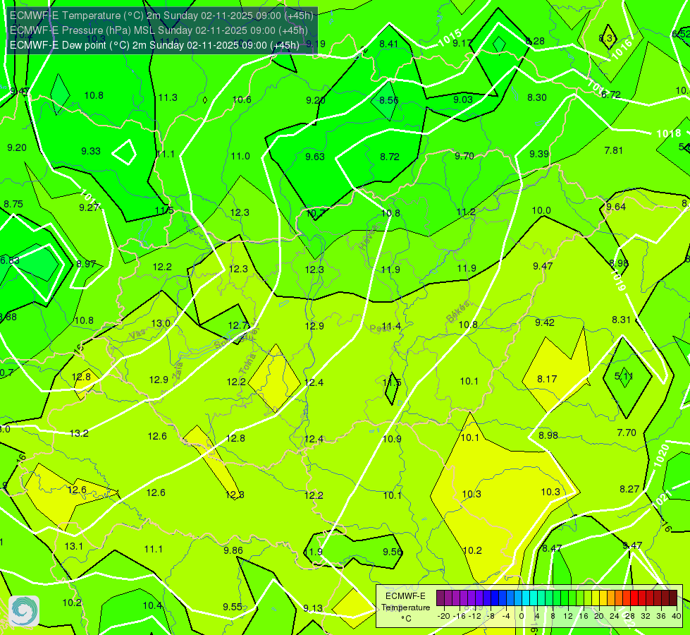Viewport: 690px width, 635px height.
Task: Click the 7.81 temperature value
Action: pyautogui.click(x=613, y=151)
